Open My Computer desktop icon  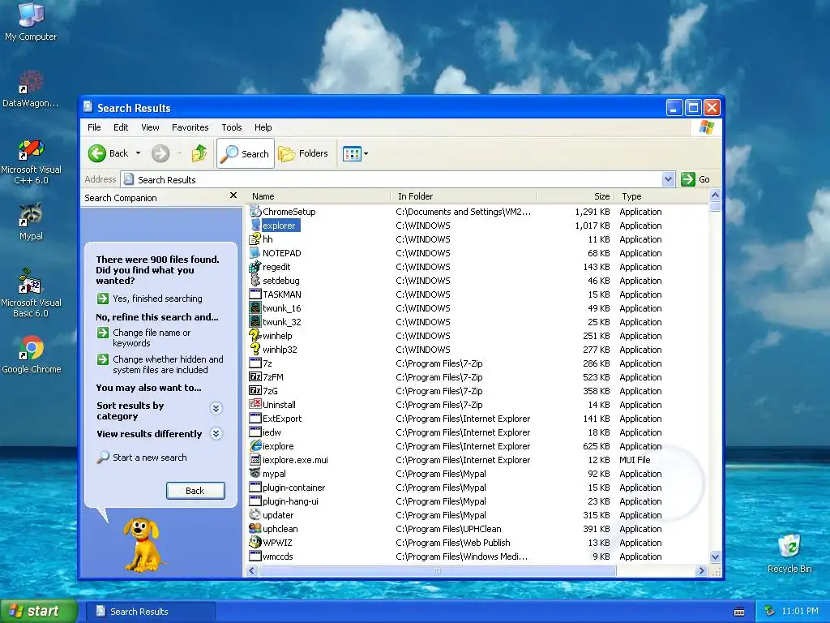(31, 21)
